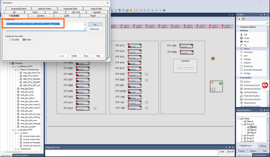Toggle the Group18 checkbox
The height and width of the screenshot is (157, 270).
(x=245, y=136)
